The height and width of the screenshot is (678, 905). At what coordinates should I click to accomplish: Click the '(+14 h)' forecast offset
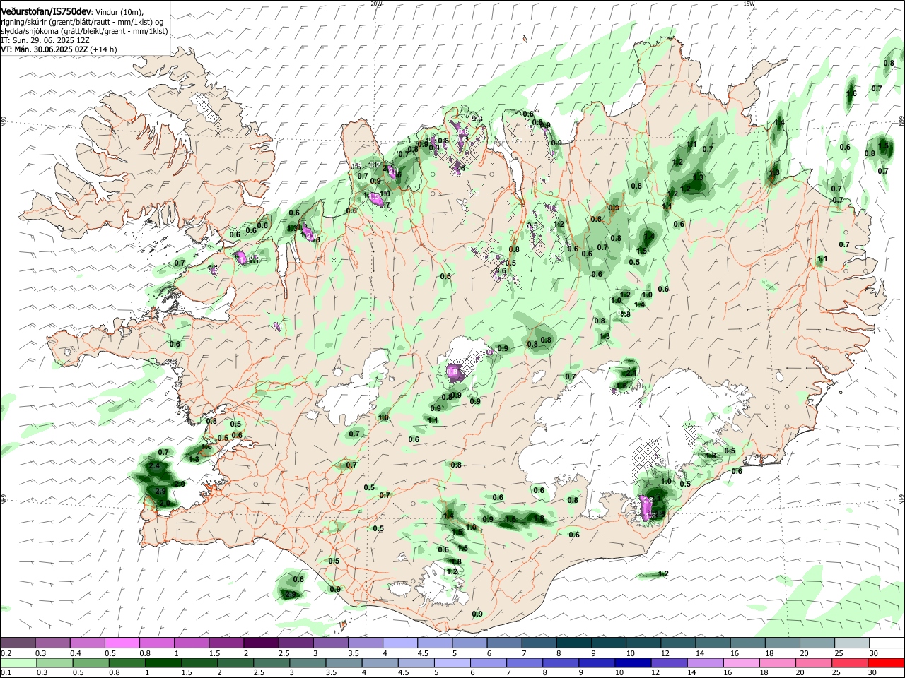pos(104,49)
